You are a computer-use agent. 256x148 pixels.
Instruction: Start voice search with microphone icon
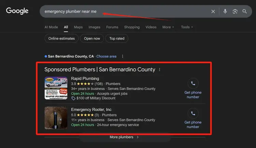(x=225, y=11)
